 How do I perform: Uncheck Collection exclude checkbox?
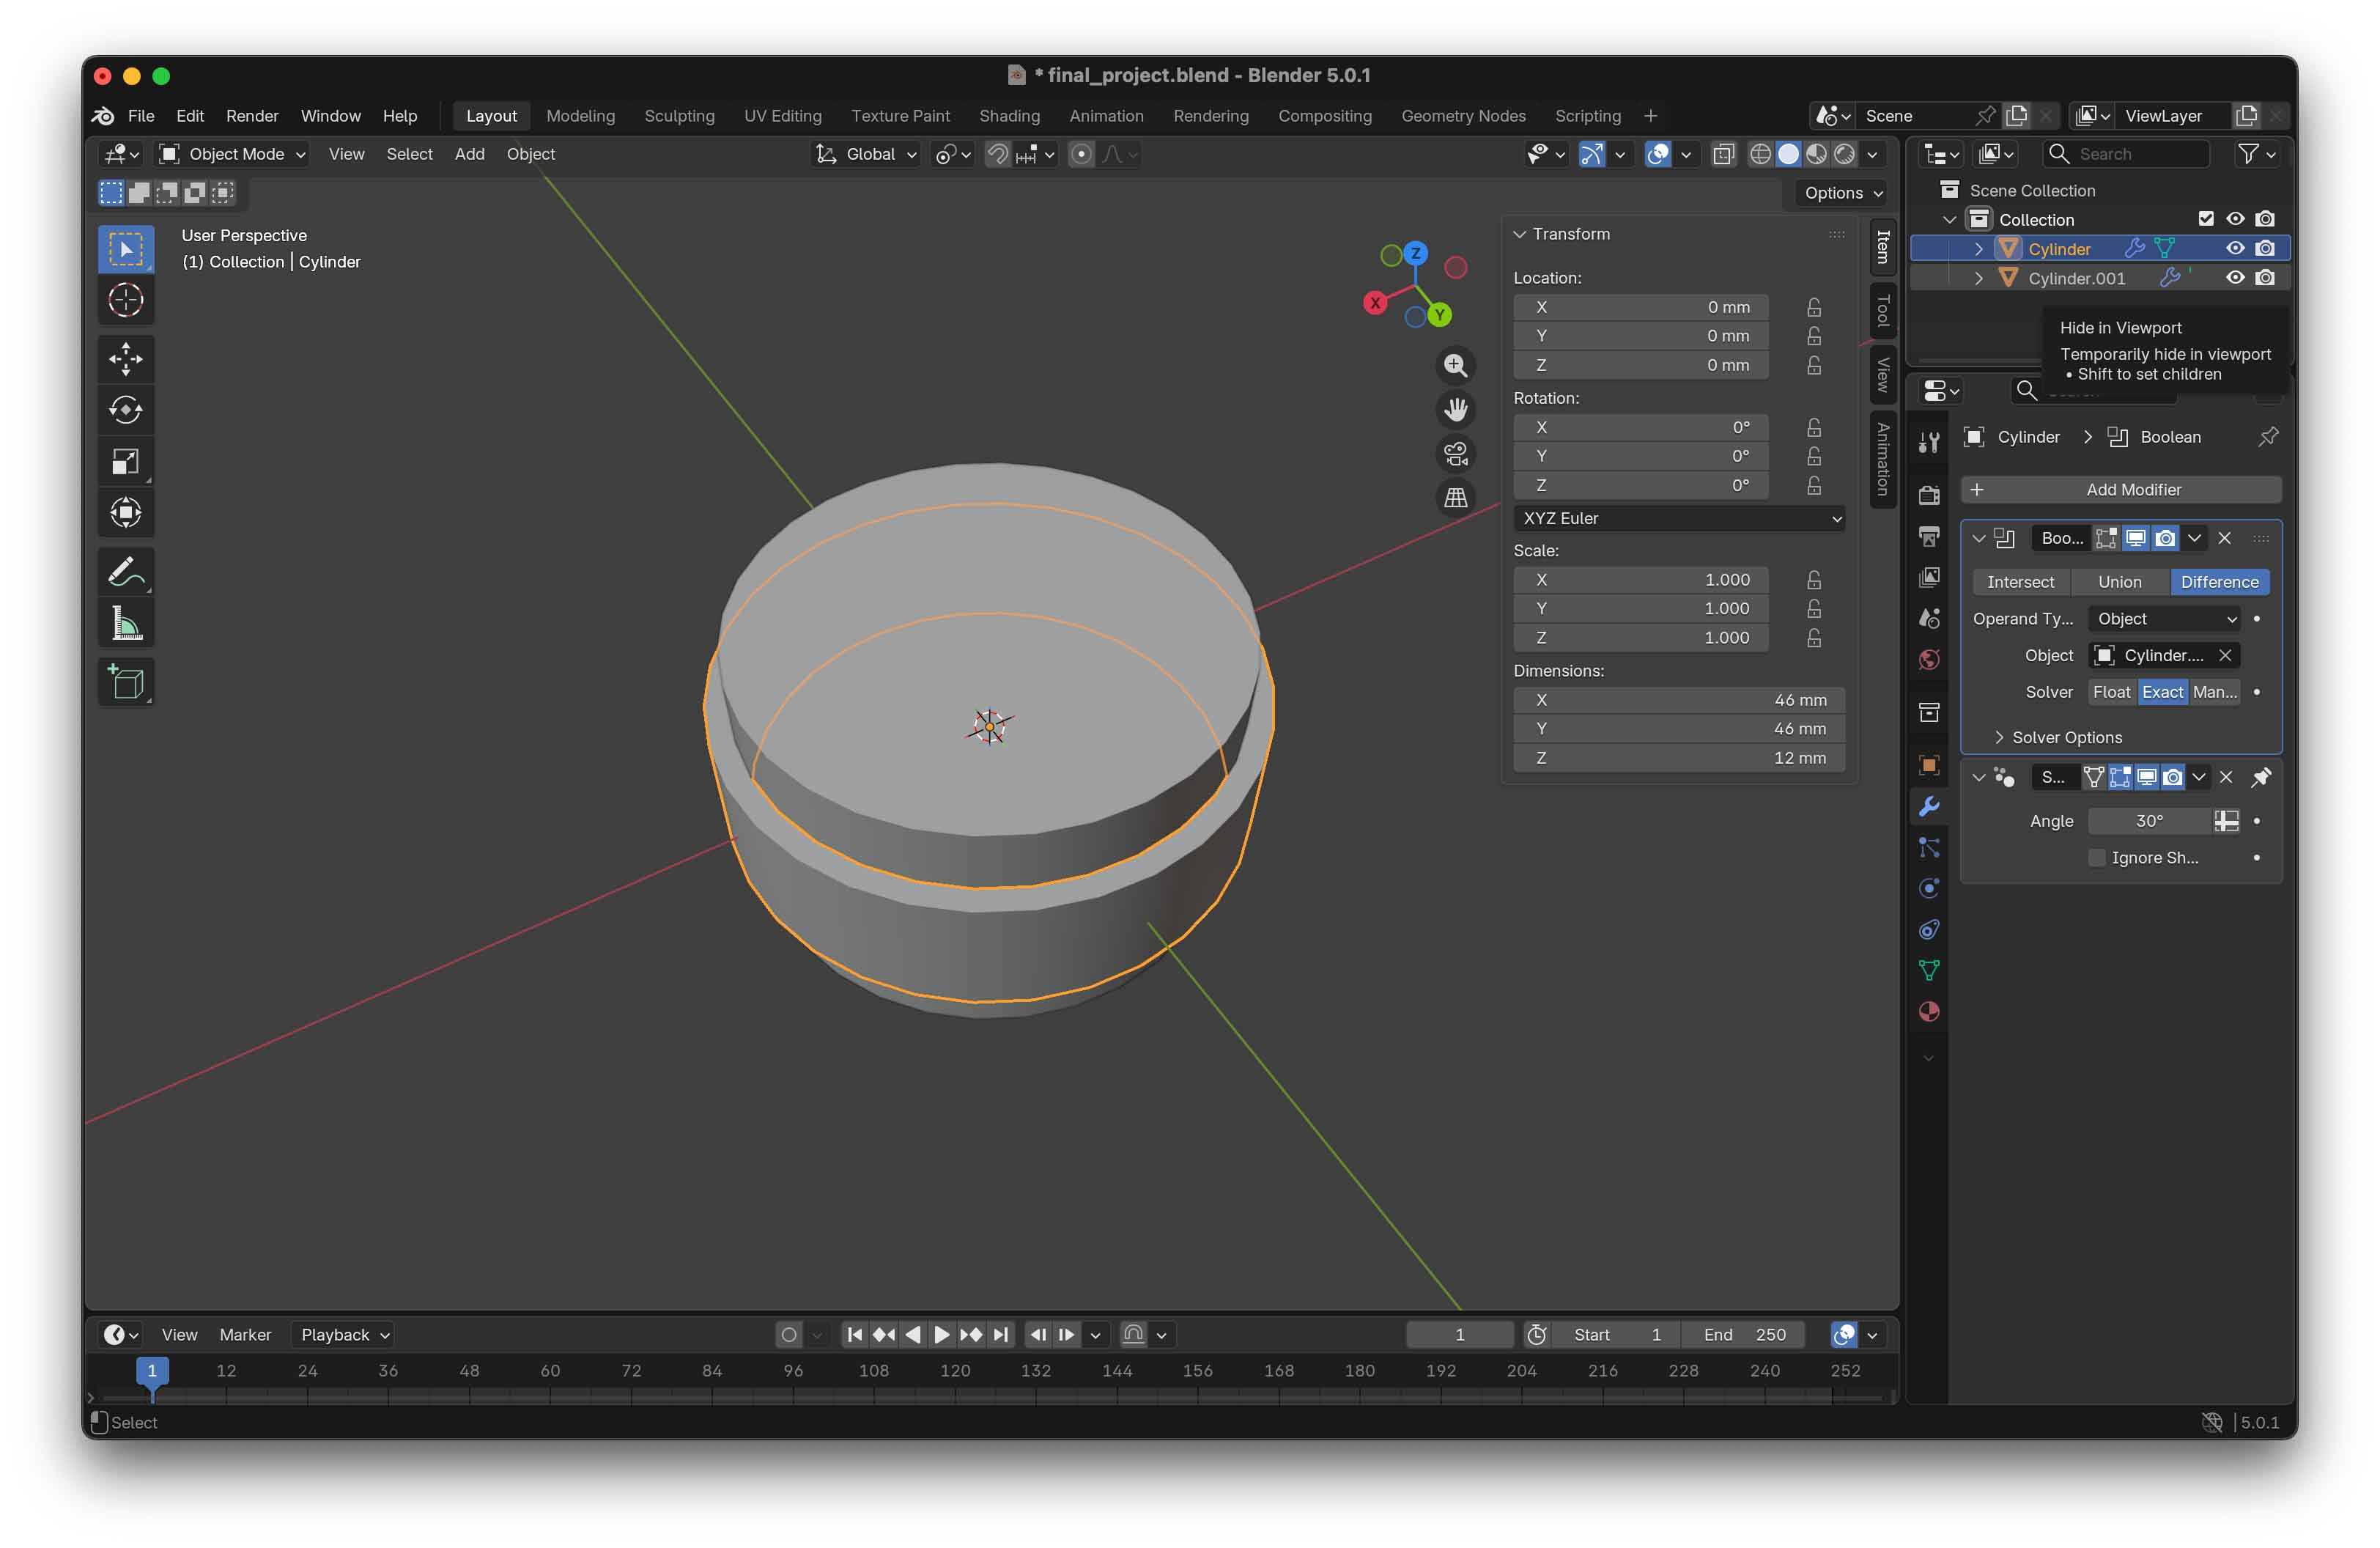click(x=2206, y=219)
